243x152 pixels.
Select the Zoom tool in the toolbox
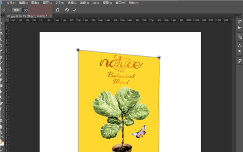pyautogui.click(x=2, y=133)
